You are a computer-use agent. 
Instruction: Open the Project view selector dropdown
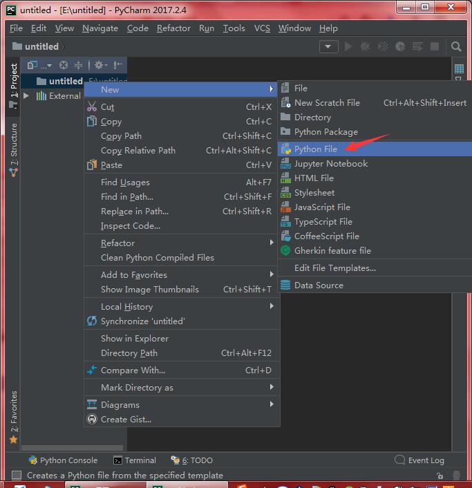(39, 65)
